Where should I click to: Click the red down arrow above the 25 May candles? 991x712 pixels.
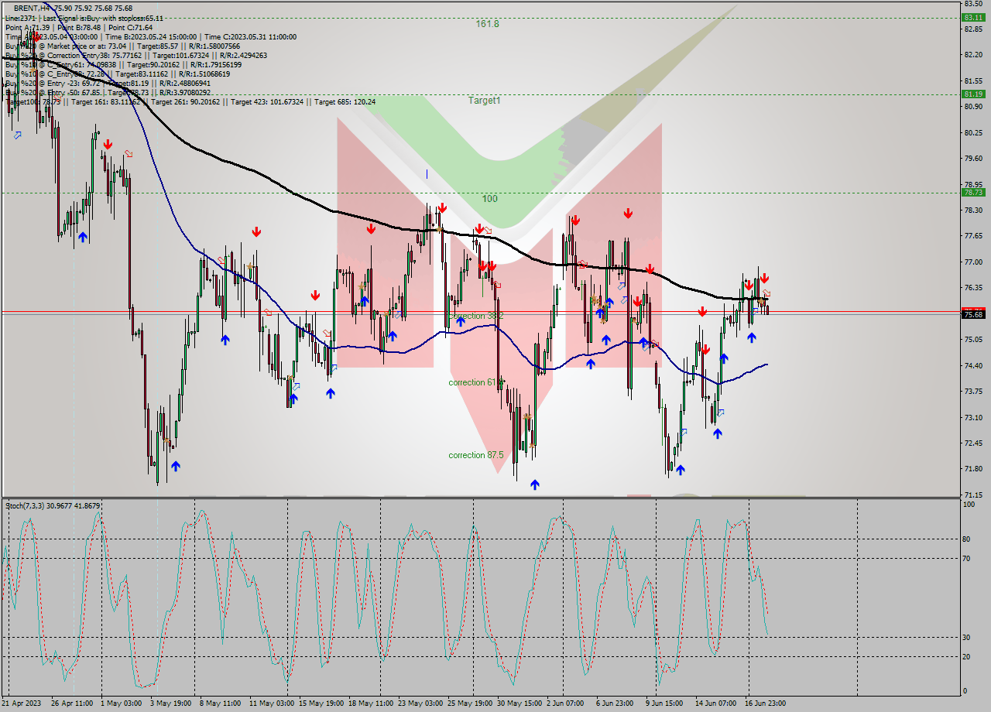[x=478, y=227]
